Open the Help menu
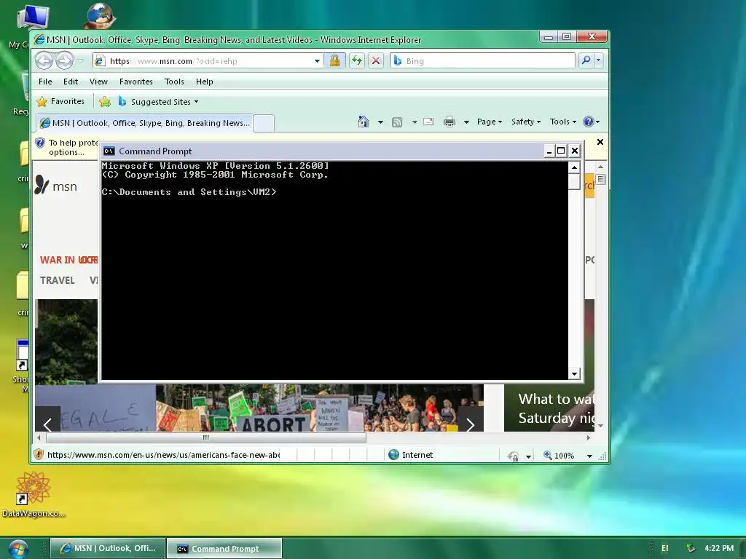This screenshot has height=559, width=746. tap(205, 82)
